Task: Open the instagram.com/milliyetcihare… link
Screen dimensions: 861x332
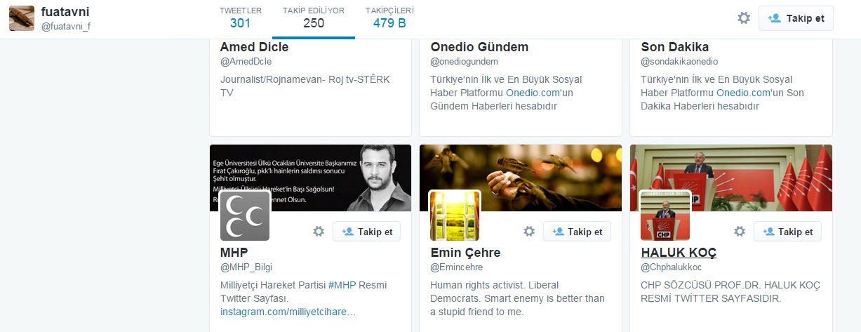Action: (x=288, y=311)
